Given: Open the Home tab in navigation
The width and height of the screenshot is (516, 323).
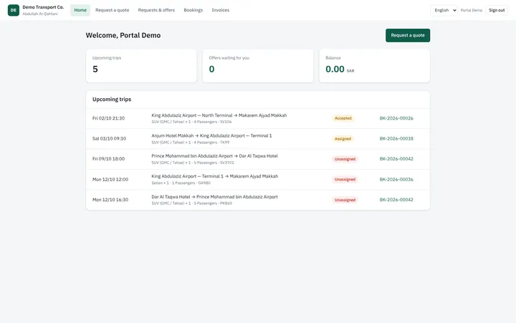Looking at the screenshot, I should 80,10.
